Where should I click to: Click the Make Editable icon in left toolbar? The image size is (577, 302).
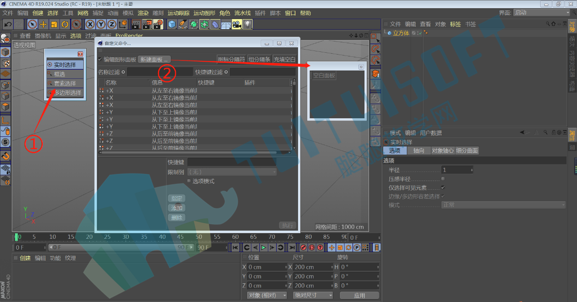tap(5, 39)
